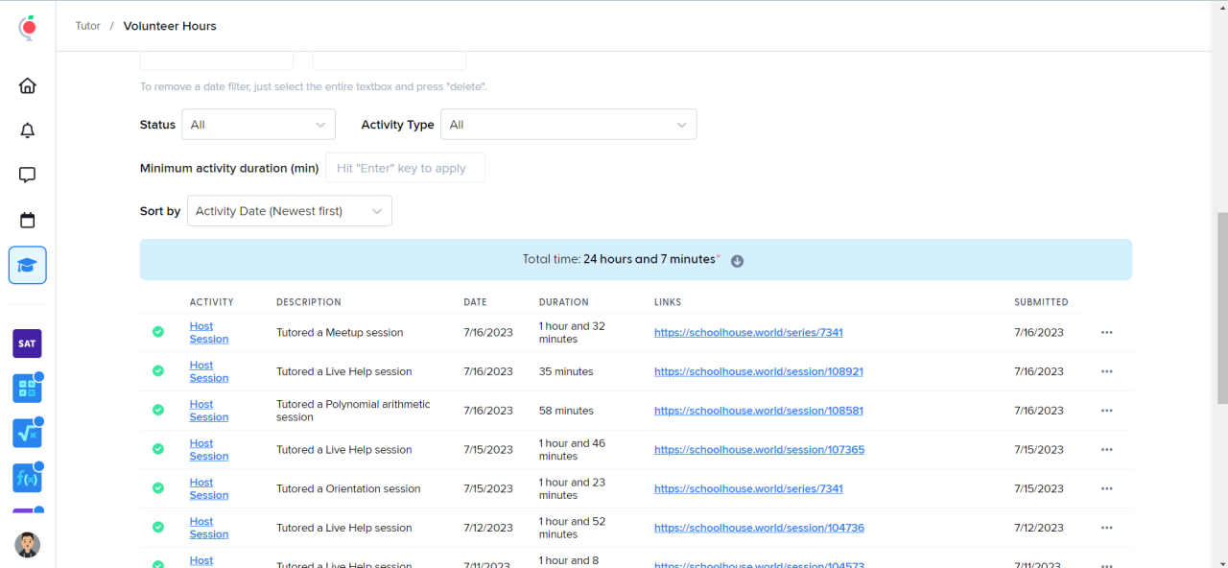1228x568 pixels.
Task: Open the Sort by dropdown
Action: tap(289, 211)
